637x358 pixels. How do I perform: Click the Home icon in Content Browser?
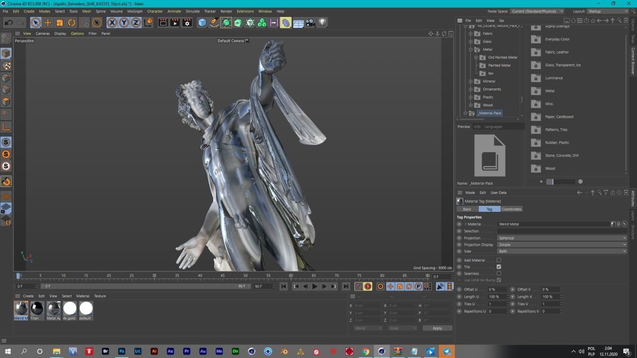573,20
